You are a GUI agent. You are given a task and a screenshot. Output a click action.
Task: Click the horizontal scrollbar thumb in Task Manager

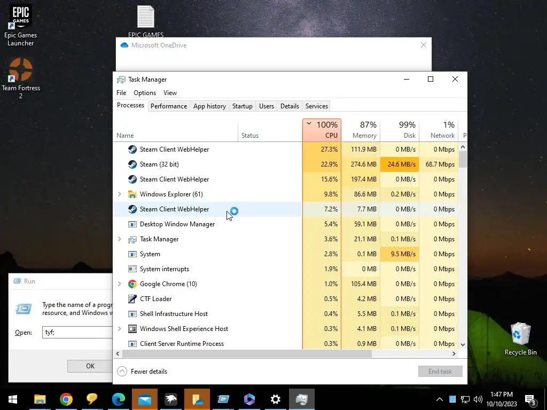tap(247, 353)
